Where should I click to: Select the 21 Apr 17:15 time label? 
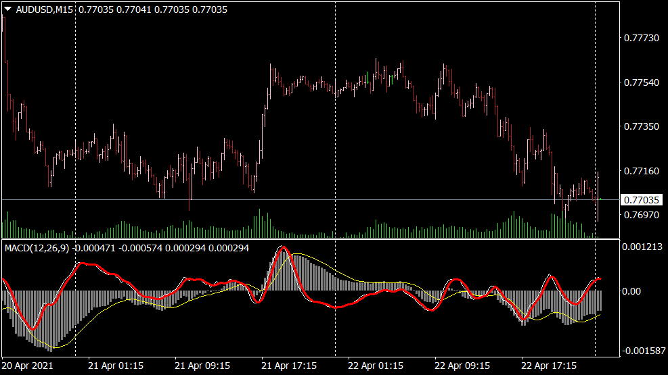[289, 366]
